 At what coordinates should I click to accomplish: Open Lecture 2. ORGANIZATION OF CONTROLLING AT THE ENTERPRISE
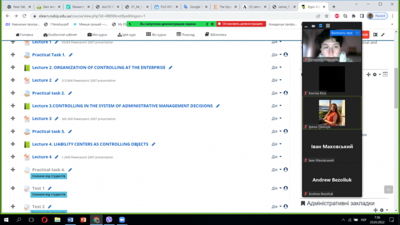[x=99, y=67]
